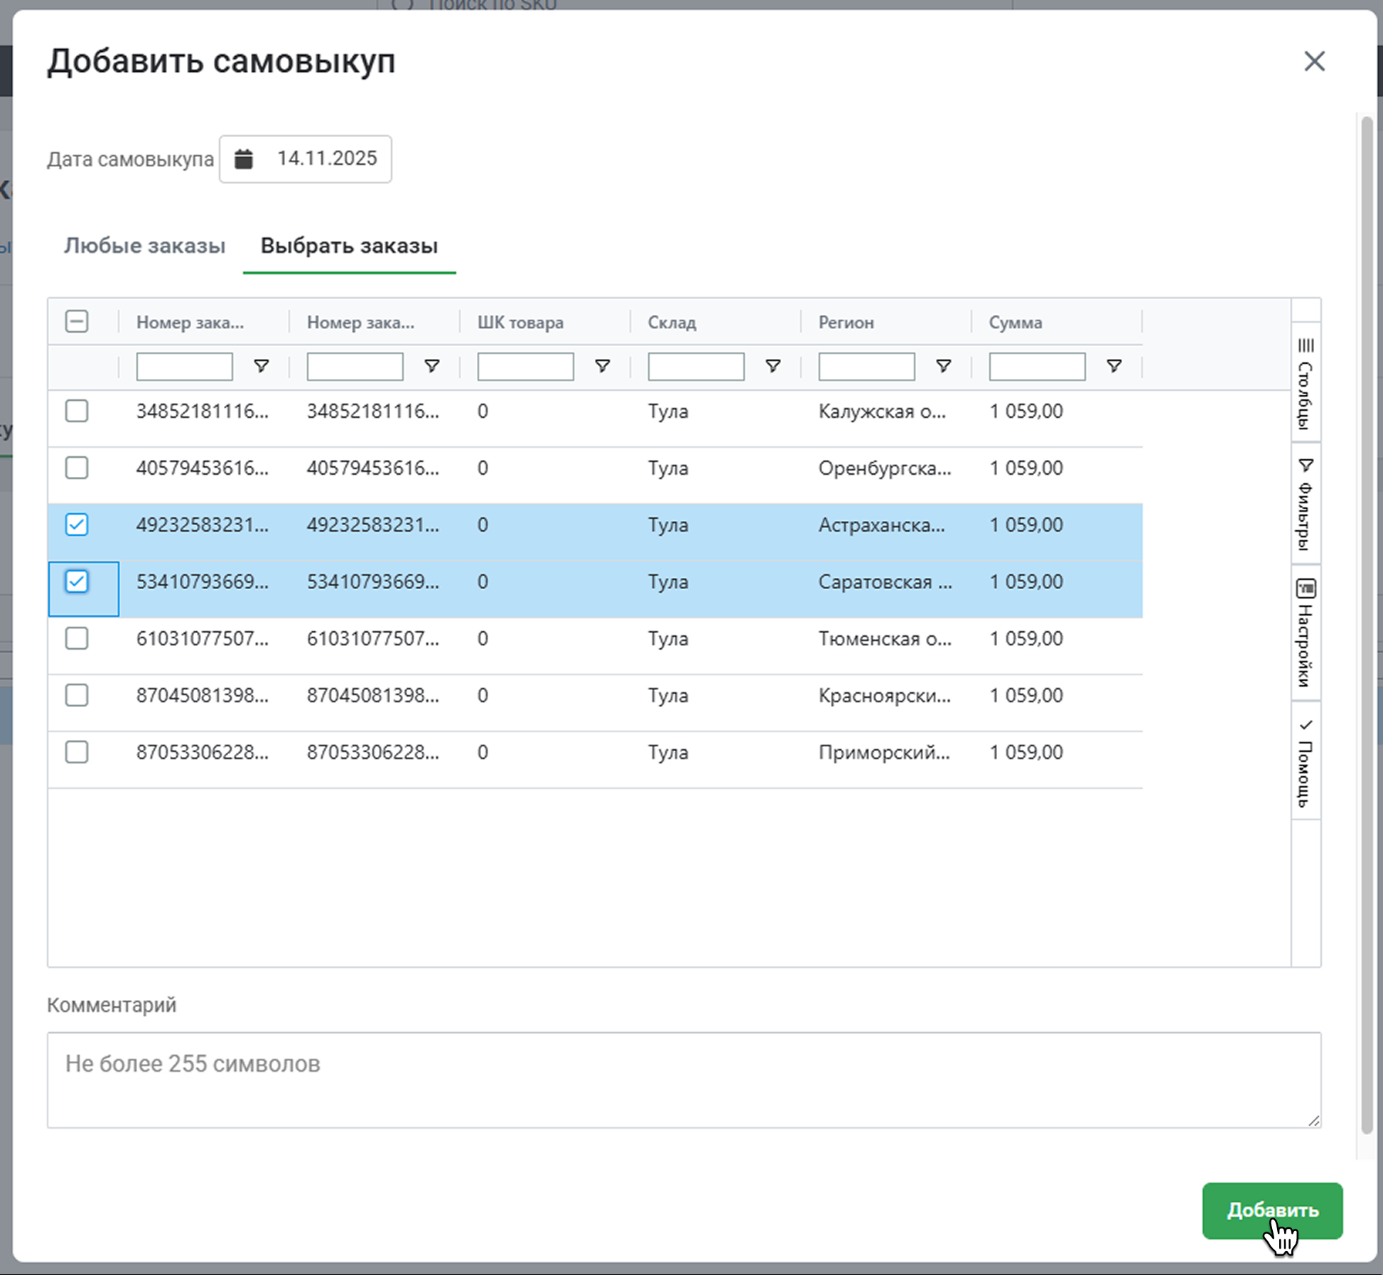1383x1275 pixels.
Task: Open the Фильтры side panel
Action: coord(1306,505)
